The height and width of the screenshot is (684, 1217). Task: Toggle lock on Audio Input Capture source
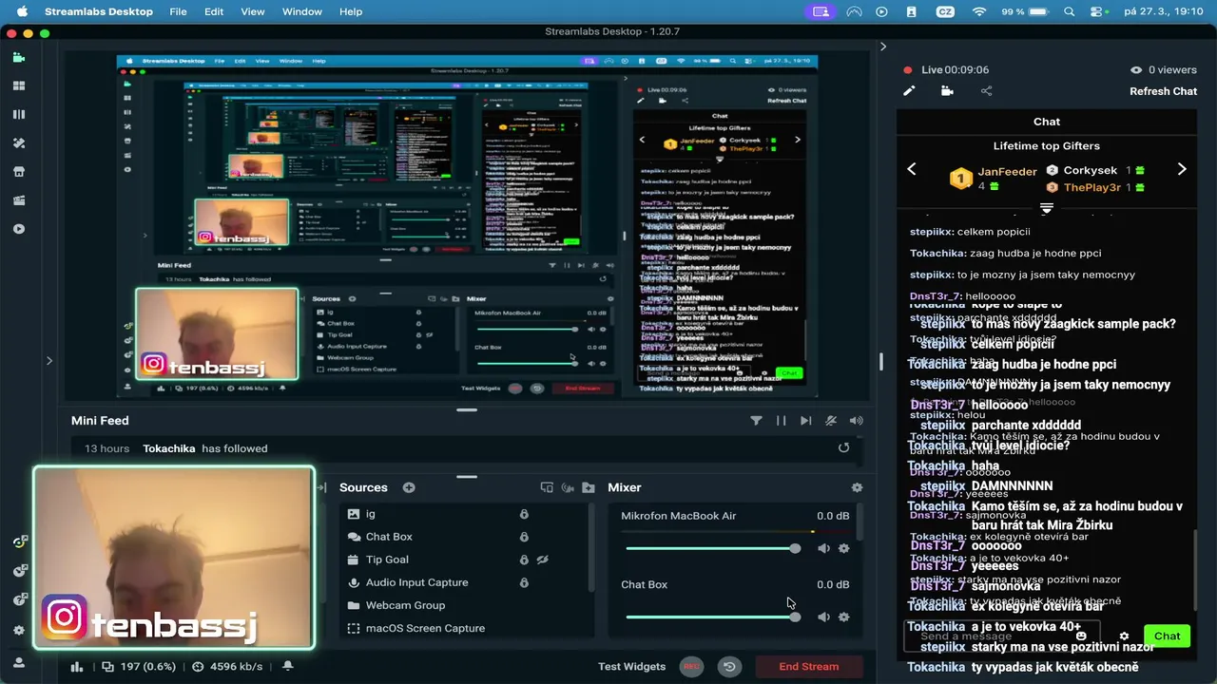click(524, 582)
